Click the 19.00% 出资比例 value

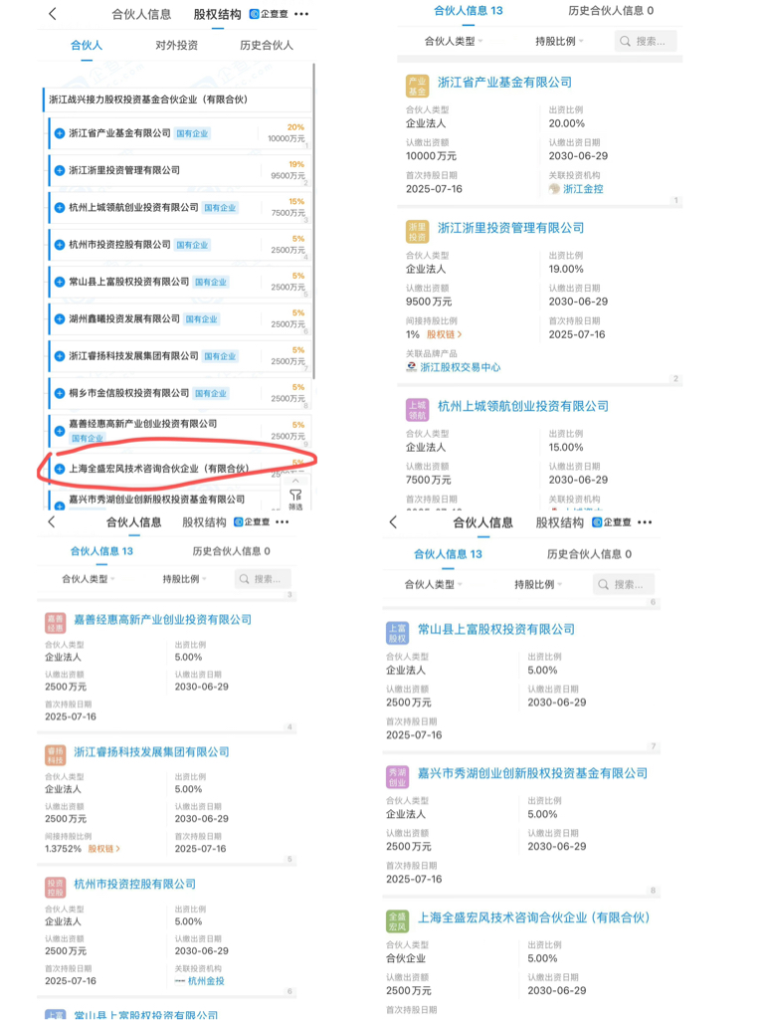click(x=566, y=269)
